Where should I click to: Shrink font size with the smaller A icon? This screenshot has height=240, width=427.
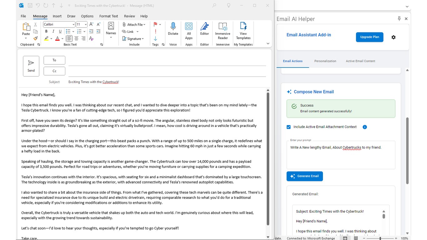point(98,24)
